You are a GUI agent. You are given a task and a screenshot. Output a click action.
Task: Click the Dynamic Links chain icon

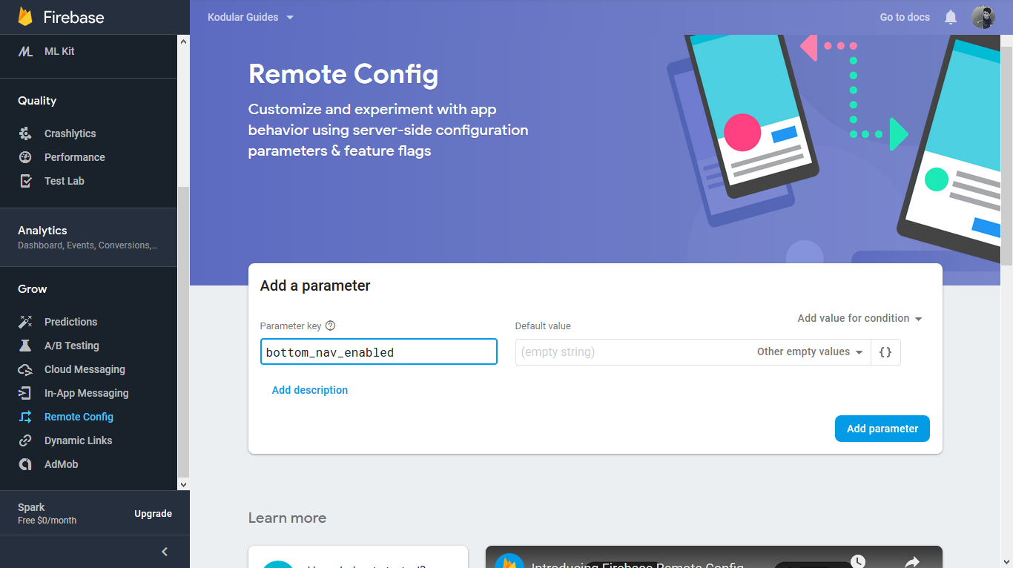coord(25,440)
